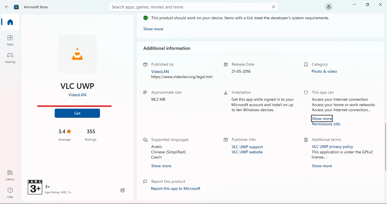Click the Release Date calendar icon
The height and width of the screenshot is (204, 387).
click(x=226, y=65)
